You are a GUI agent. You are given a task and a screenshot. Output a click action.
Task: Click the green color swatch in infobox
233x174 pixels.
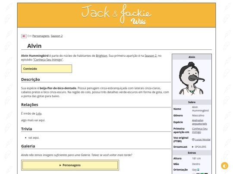click(202, 174)
